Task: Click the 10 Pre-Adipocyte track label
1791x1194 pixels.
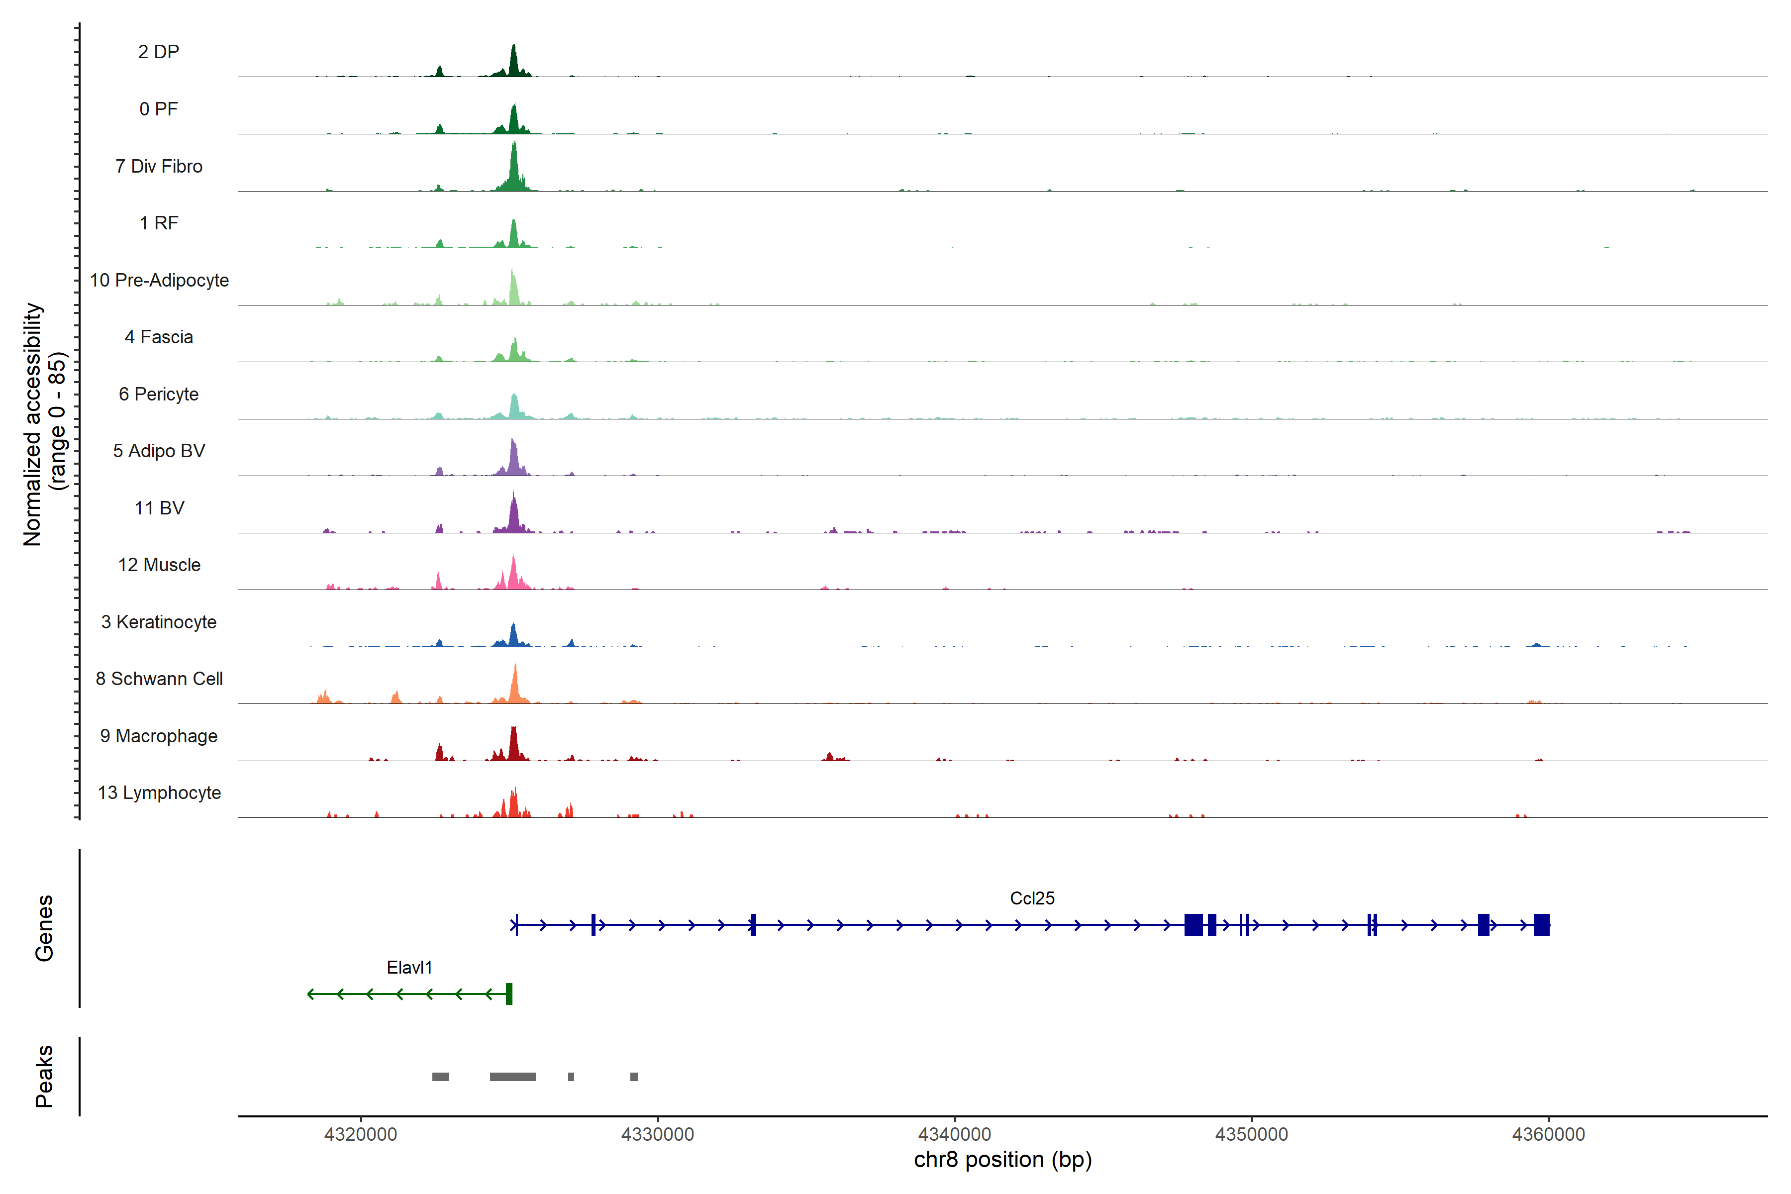Action: point(158,280)
